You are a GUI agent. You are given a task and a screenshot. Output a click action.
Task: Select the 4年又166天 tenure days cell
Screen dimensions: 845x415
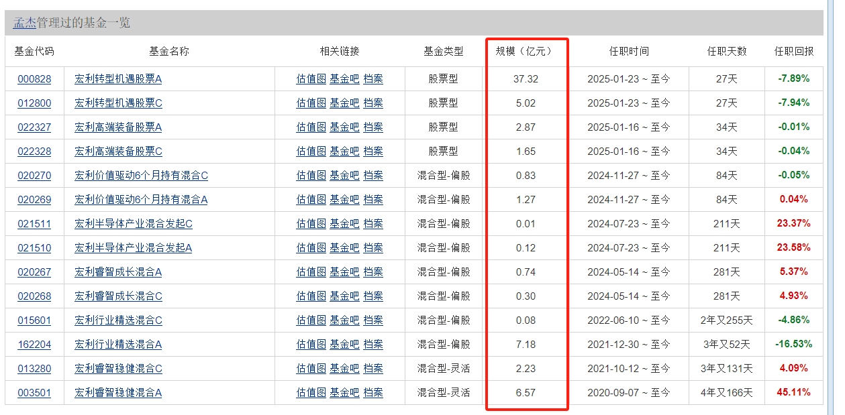pyautogui.click(x=727, y=393)
